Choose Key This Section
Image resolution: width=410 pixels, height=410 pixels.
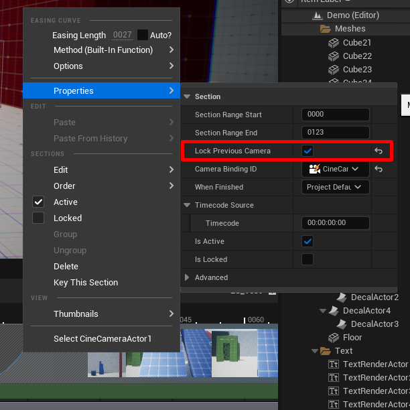pos(101,283)
